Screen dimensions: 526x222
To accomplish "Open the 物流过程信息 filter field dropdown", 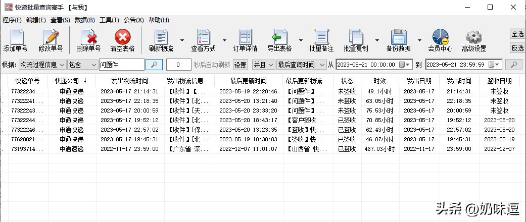I will (x=42, y=65).
